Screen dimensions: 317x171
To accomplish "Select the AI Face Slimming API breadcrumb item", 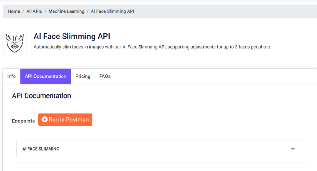I will click(x=112, y=11).
